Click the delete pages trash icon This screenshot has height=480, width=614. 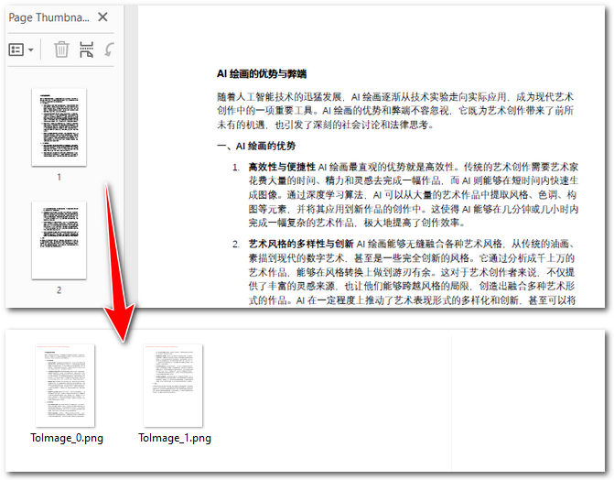click(61, 49)
